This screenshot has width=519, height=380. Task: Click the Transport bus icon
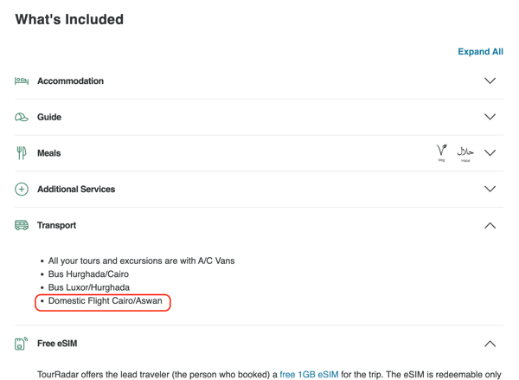tap(22, 225)
